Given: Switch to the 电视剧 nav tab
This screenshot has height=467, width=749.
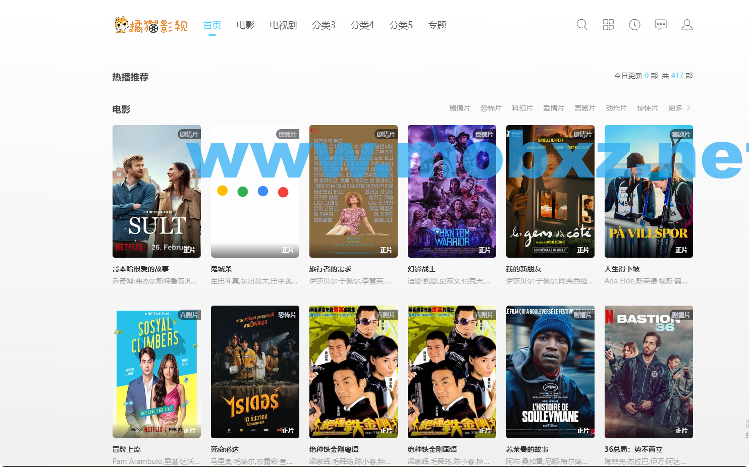Looking at the screenshot, I should coord(283,25).
